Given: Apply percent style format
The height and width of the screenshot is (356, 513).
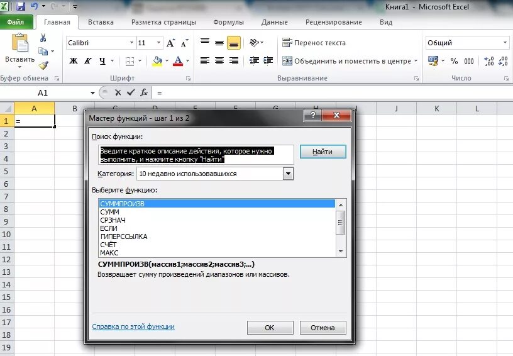Looking at the screenshot, I should 454,61.
